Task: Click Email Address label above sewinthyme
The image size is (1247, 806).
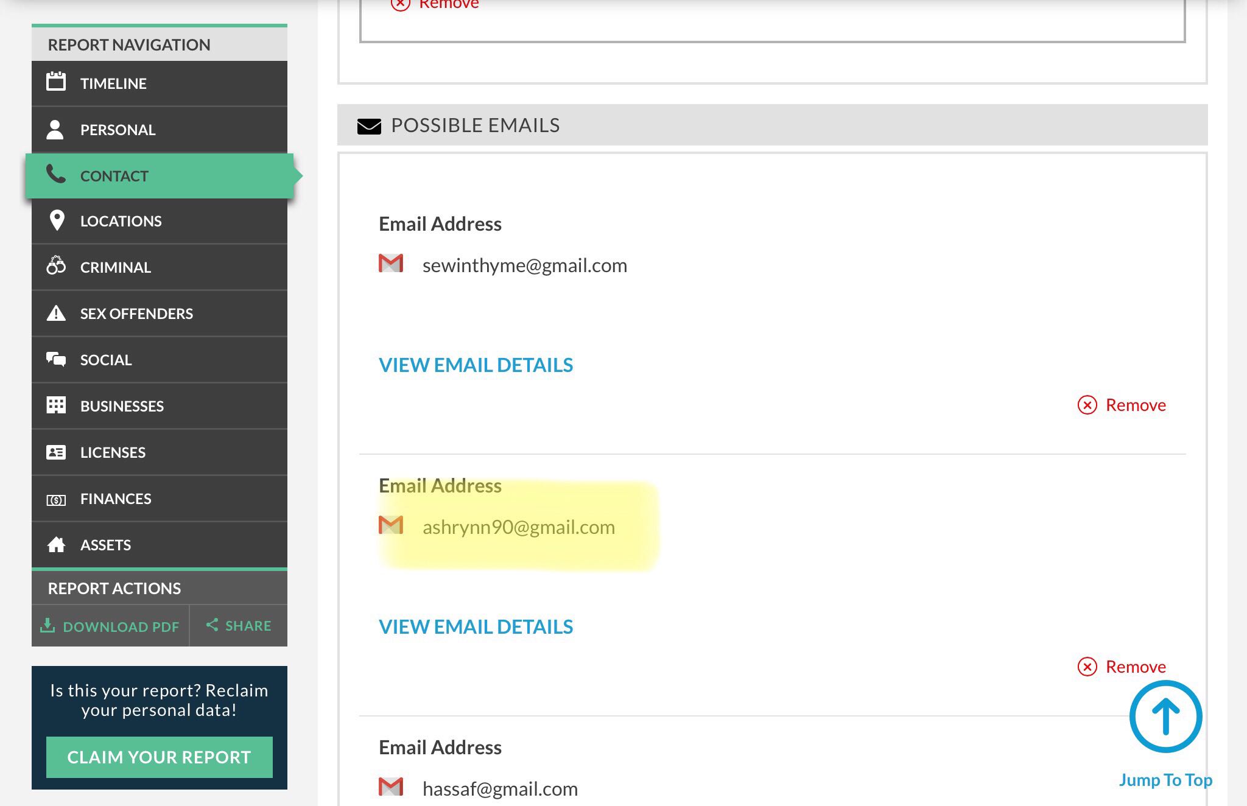Action: (x=440, y=224)
